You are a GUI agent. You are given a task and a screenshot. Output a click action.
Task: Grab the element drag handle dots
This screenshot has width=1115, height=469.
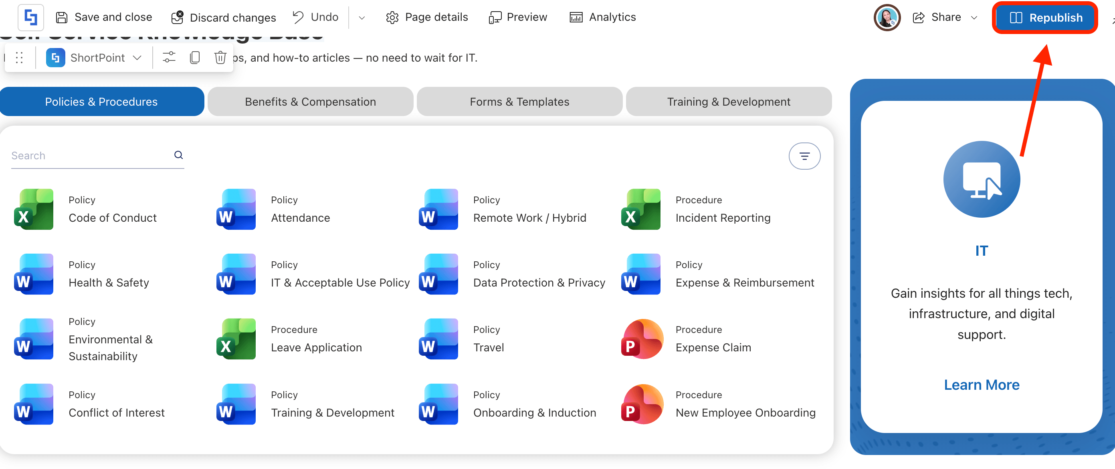(19, 58)
